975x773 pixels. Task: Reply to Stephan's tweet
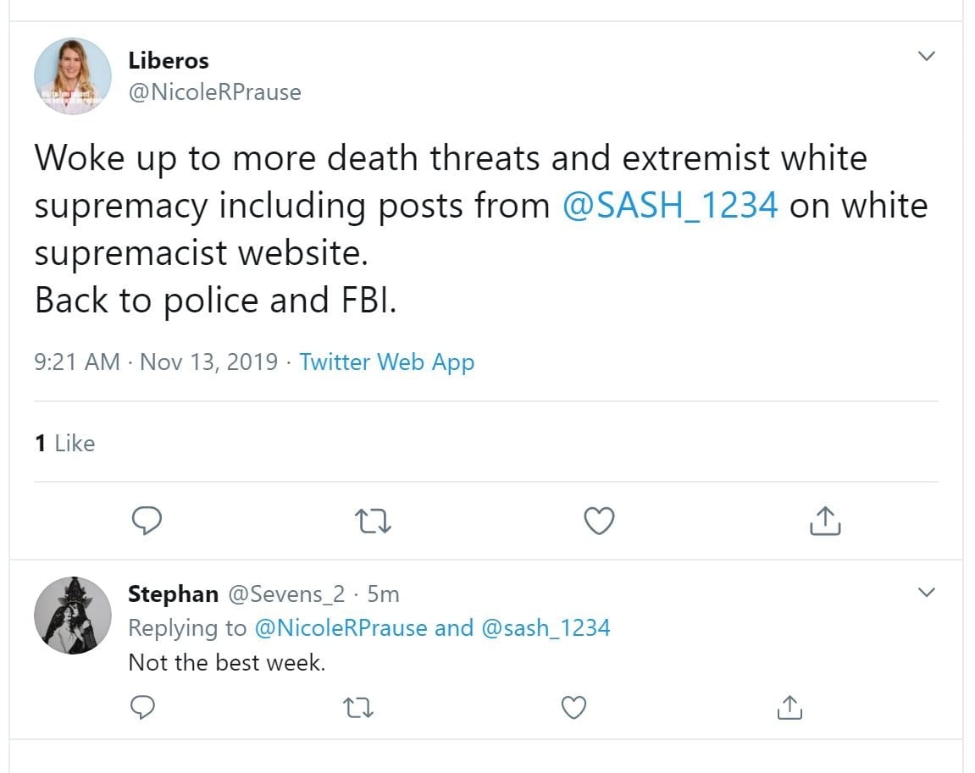click(x=144, y=706)
